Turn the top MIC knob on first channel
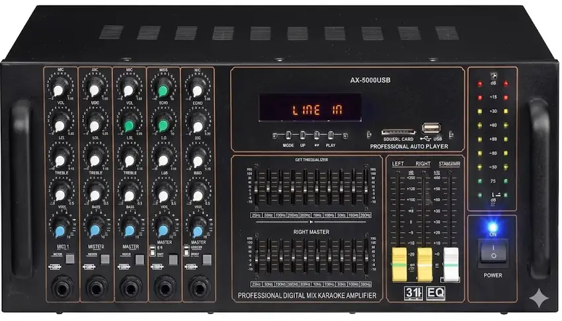 pyautogui.click(x=60, y=87)
